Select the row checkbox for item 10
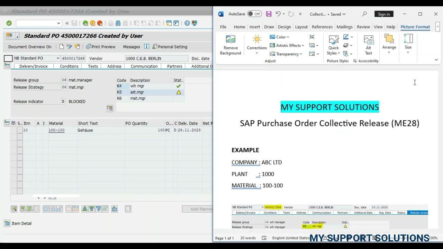 pyautogui.click(x=20, y=130)
